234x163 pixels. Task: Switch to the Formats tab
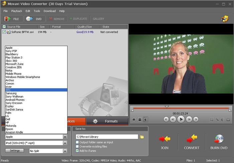(x=107, y=121)
